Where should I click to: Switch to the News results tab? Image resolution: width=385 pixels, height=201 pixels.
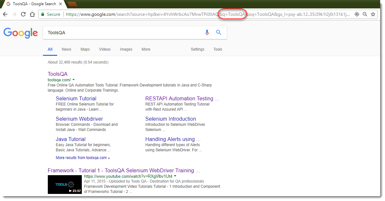[x=67, y=49]
